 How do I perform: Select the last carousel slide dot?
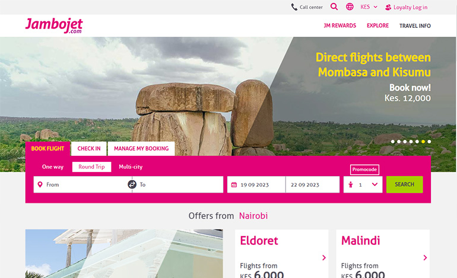[429, 142]
